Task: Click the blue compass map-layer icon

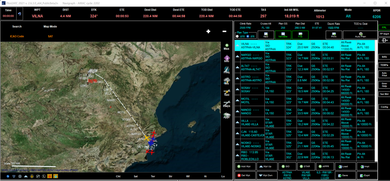Action: tap(8, 176)
